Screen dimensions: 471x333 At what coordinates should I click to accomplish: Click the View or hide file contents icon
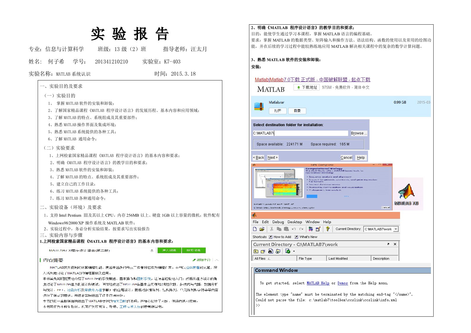click(278, 251)
